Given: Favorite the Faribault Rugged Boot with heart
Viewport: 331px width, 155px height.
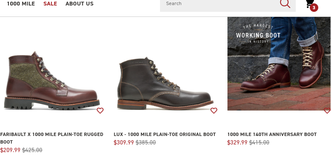Looking at the screenshot, I should [x=100, y=111].
